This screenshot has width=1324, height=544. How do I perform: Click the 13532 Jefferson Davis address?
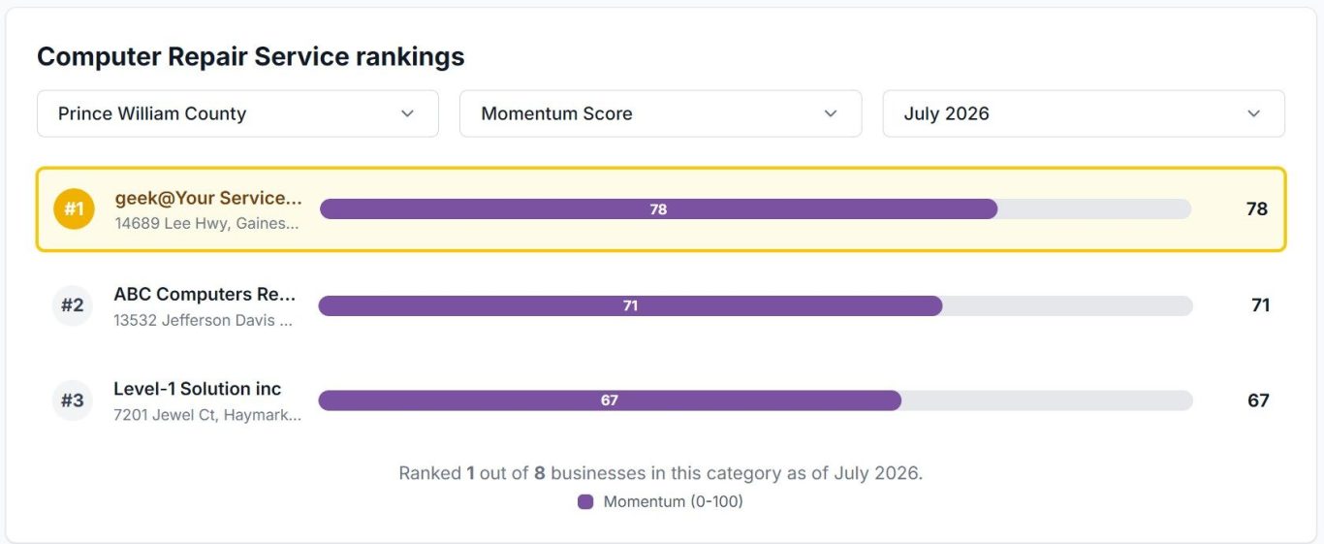pos(204,320)
